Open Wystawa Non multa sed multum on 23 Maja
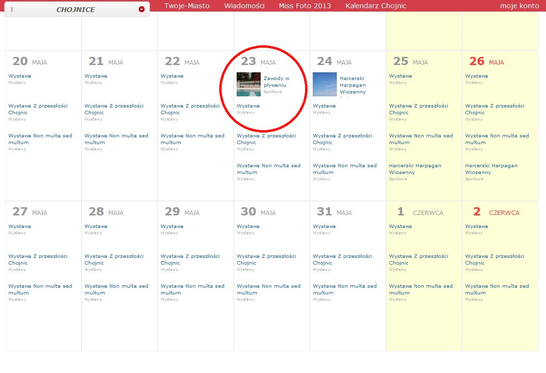 tap(268, 169)
